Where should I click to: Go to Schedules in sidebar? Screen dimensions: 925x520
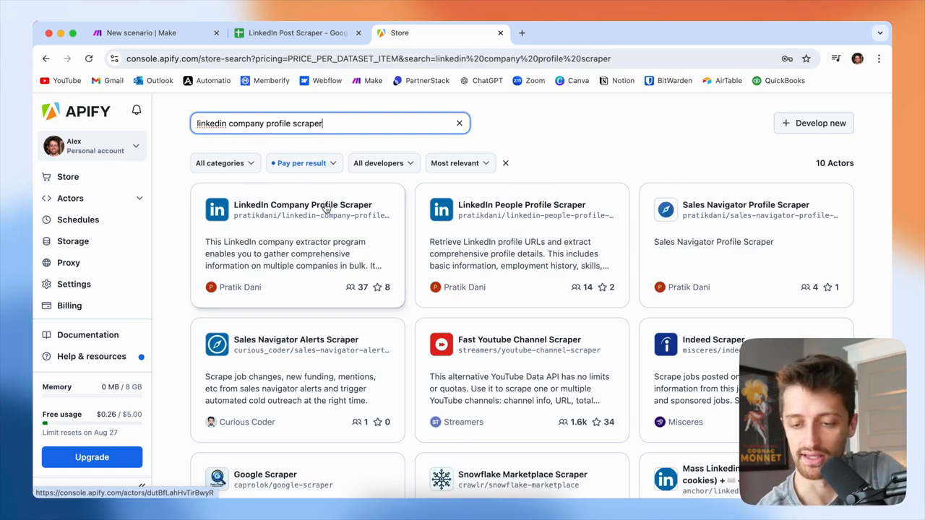78,220
